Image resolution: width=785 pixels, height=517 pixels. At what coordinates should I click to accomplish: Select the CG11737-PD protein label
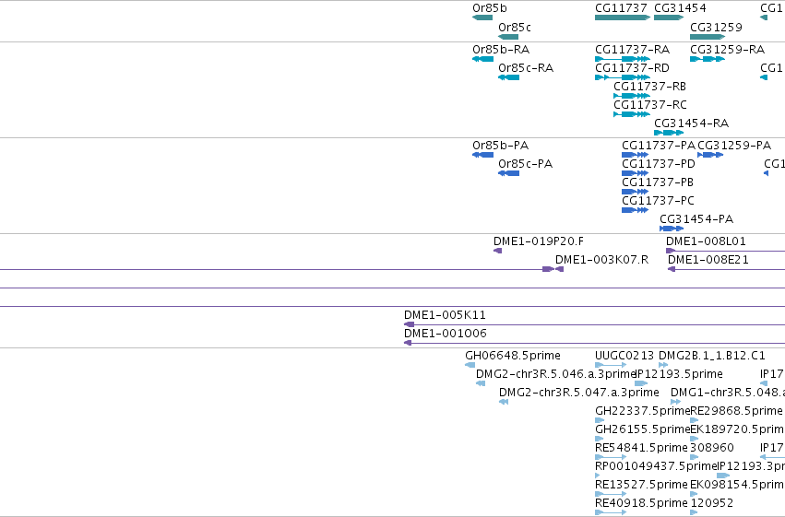[659, 164]
